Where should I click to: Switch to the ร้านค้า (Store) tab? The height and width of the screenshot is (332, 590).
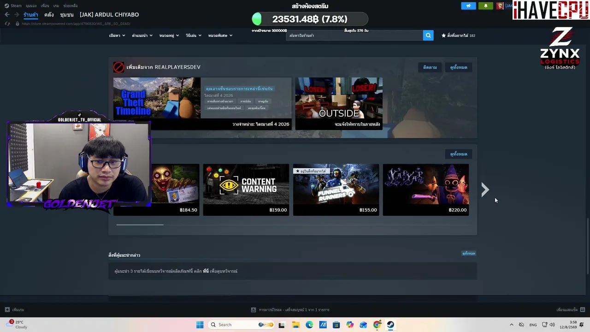pyautogui.click(x=31, y=15)
